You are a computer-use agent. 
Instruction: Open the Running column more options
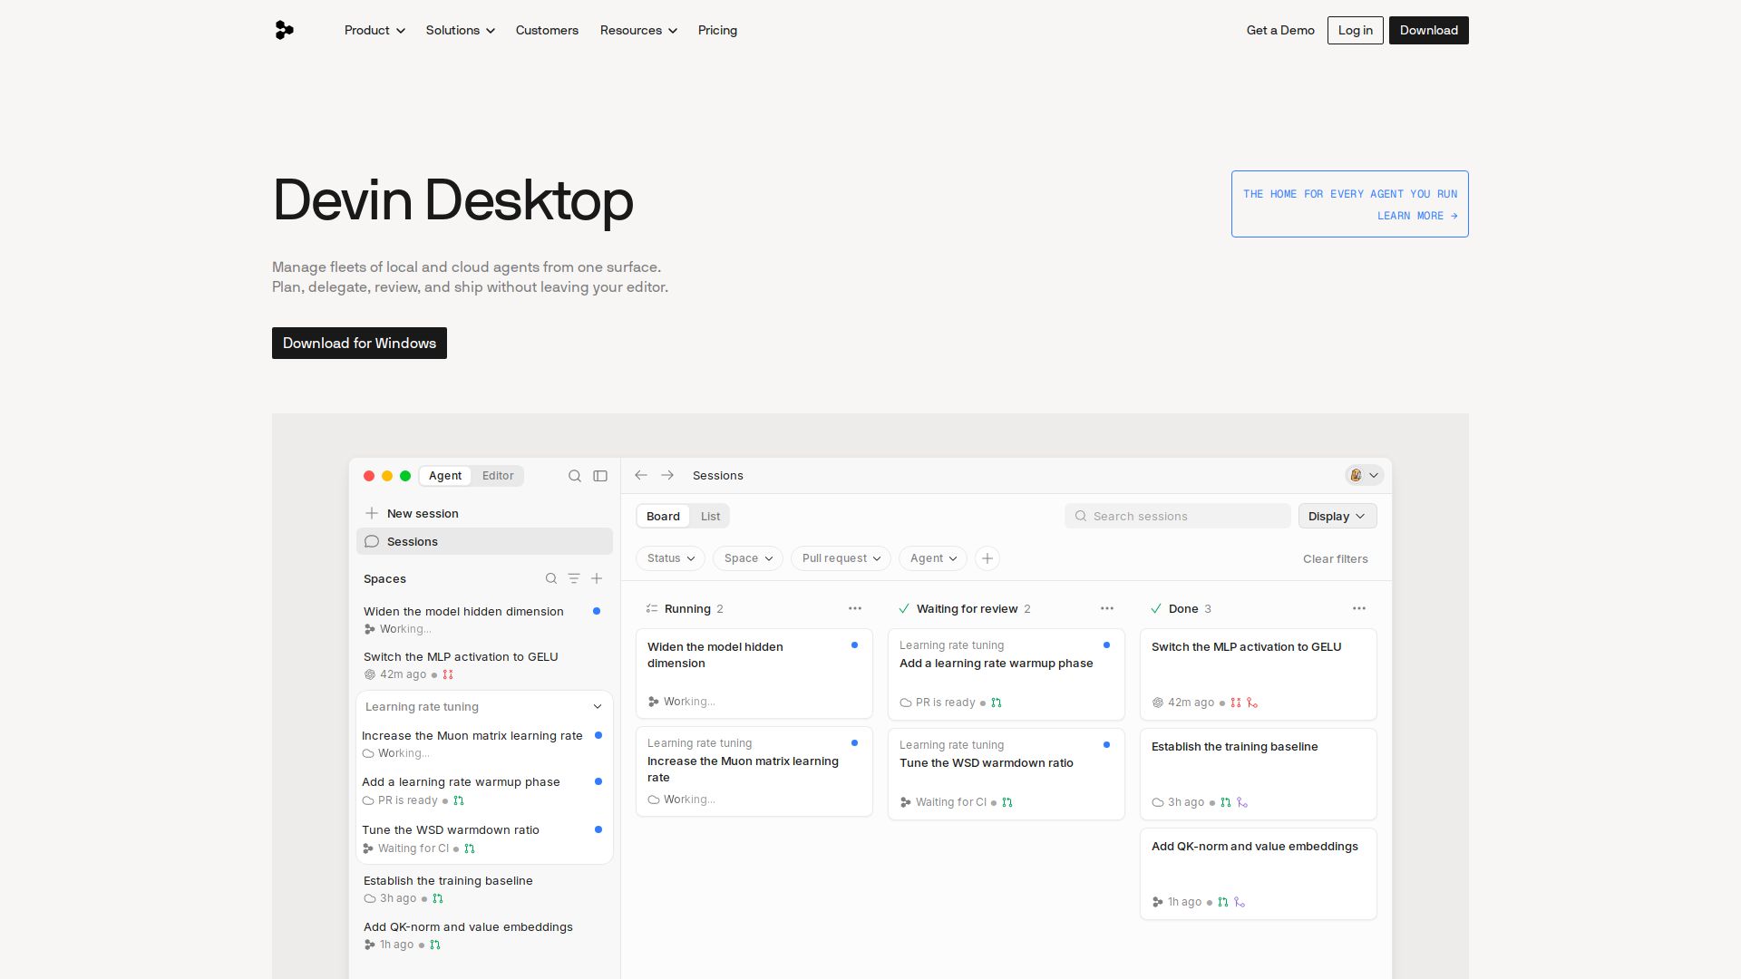click(855, 608)
